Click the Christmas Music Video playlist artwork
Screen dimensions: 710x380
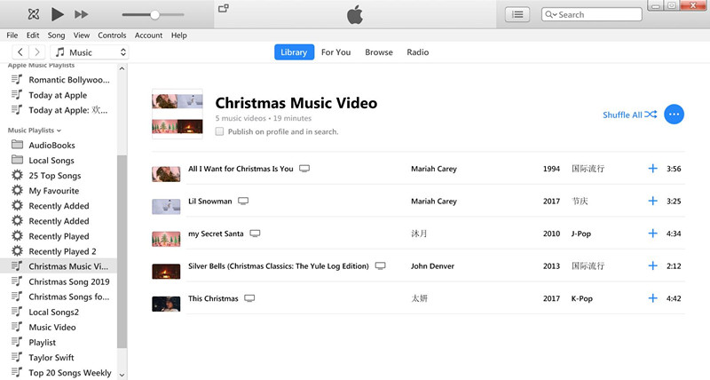coord(177,114)
